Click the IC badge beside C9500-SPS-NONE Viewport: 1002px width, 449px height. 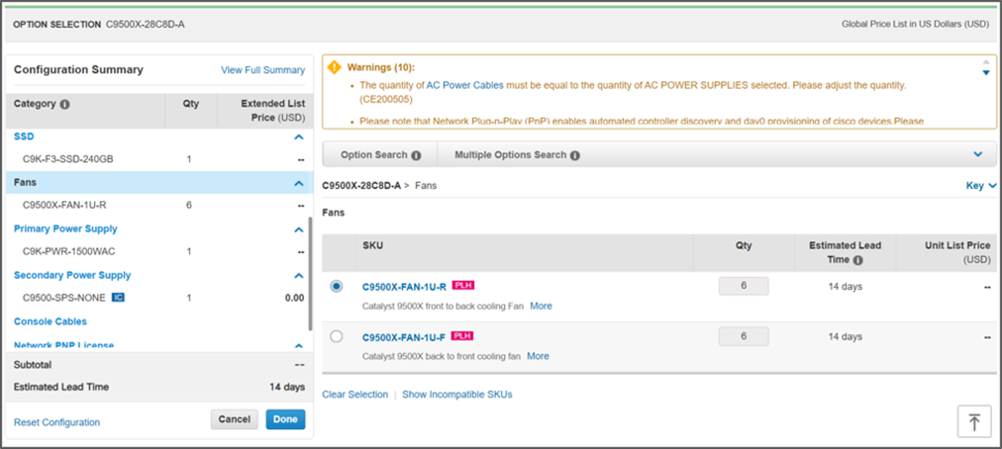(118, 297)
